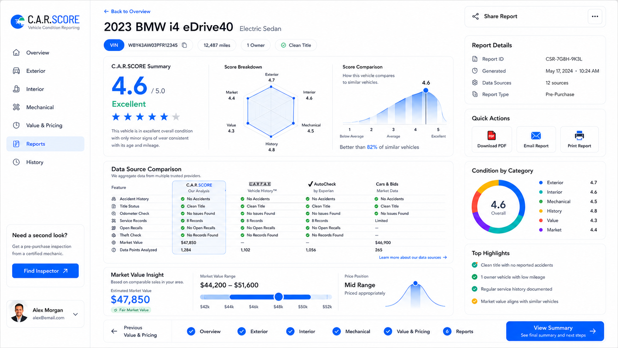Image resolution: width=618 pixels, height=348 pixels.
Task: Click the History clock icon in sidebar
Action: pos(16,162)
